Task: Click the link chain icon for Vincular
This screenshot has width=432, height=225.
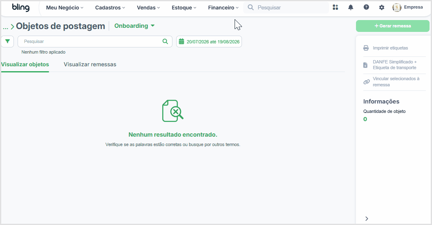Action: click(x=367, y=82)
